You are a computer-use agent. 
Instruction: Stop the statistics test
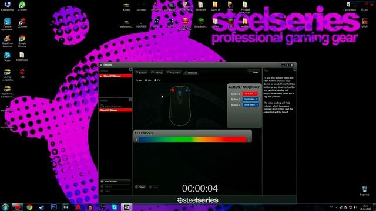(x=154, y=187)
